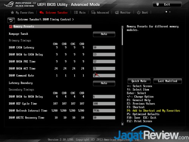Click DRAM Refresh Interval Time label

(x=28, y=111)
